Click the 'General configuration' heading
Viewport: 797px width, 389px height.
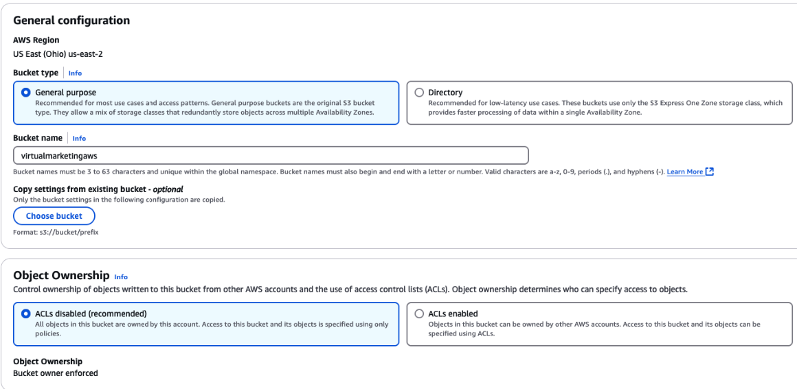(71, 21)
